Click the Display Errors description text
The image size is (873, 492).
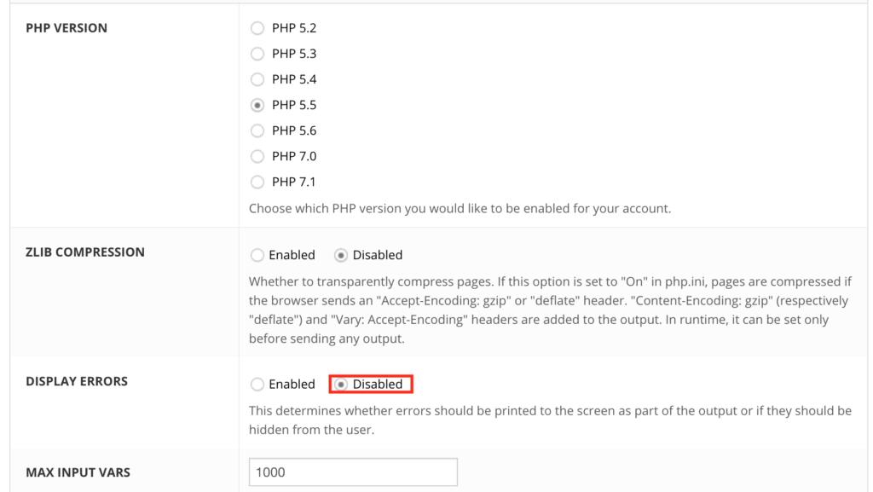(x=546, y=420)
